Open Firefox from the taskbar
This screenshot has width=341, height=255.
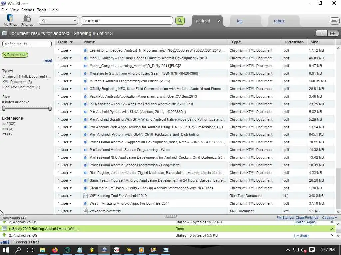pyautogui.click(x=55, y=250)
